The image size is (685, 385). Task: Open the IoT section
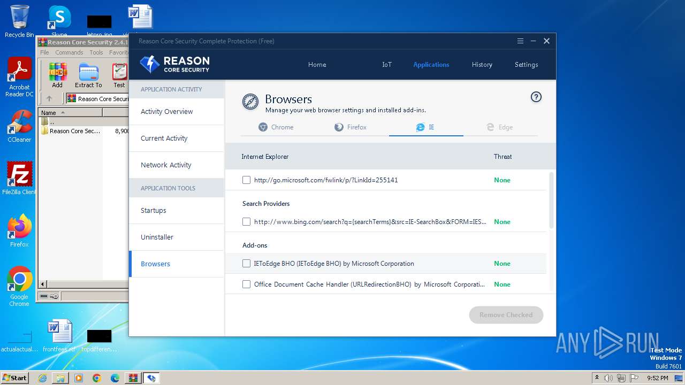coord(387,65)
